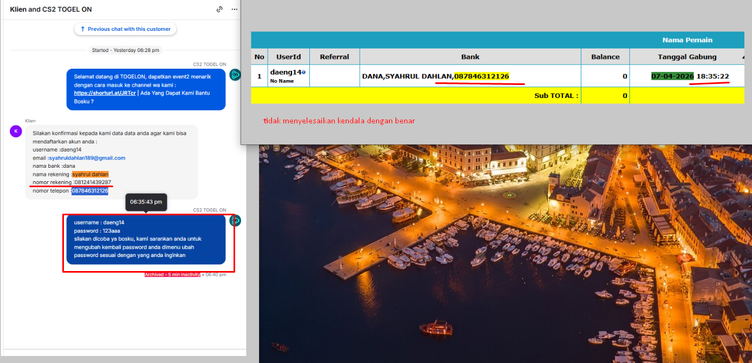Load previous chat with this customer

(x=125, y=29)
